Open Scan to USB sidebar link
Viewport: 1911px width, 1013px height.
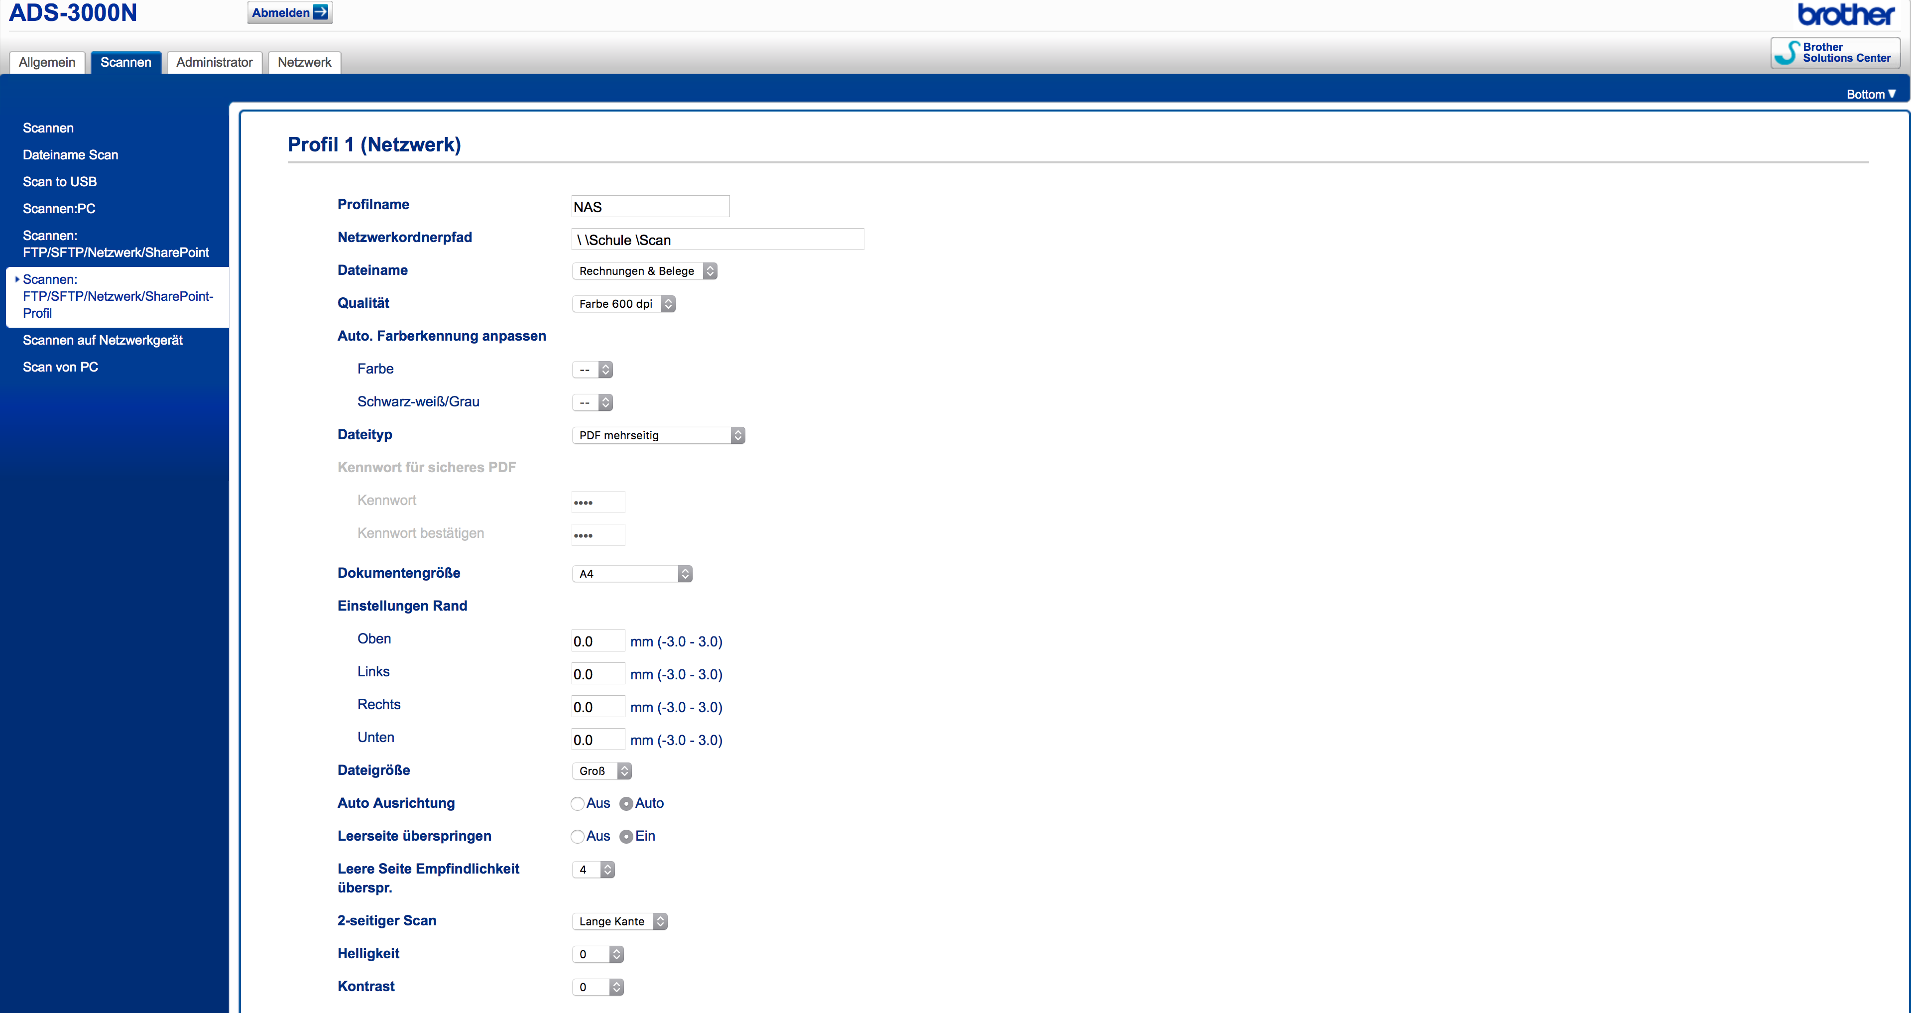point(59,182)
